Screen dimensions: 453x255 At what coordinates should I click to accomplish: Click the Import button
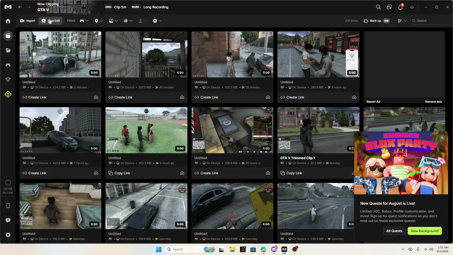pos(28,21)
